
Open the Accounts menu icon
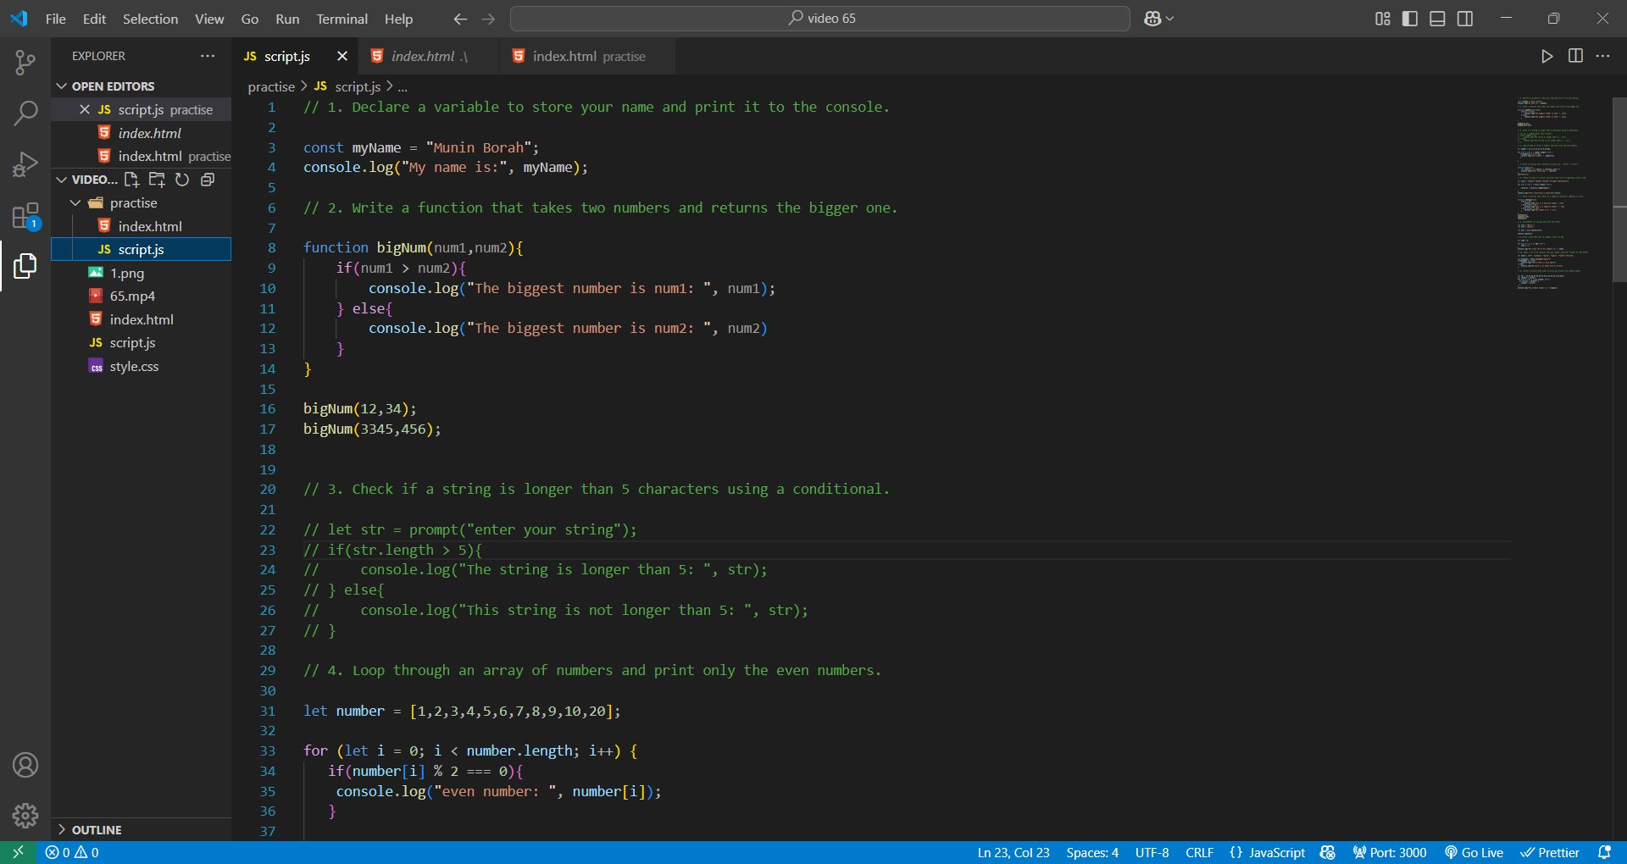pos(25,765)
